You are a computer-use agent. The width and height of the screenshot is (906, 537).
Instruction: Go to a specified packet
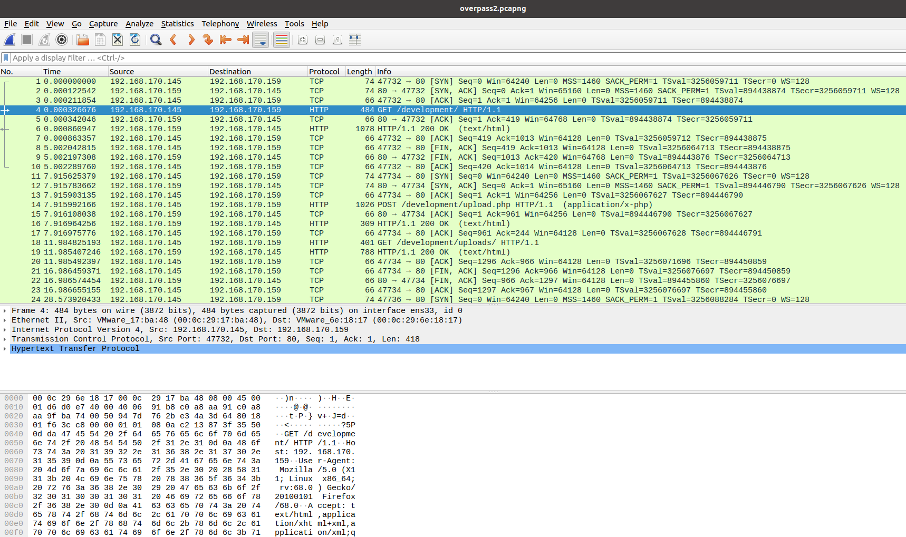[208, 40]
